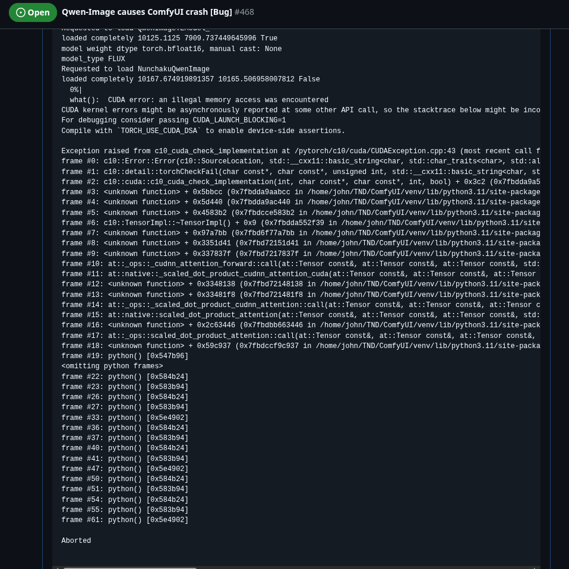569x569 pixels.
Task: Click the scrollbar's right arrow
Action: (535, 568)
